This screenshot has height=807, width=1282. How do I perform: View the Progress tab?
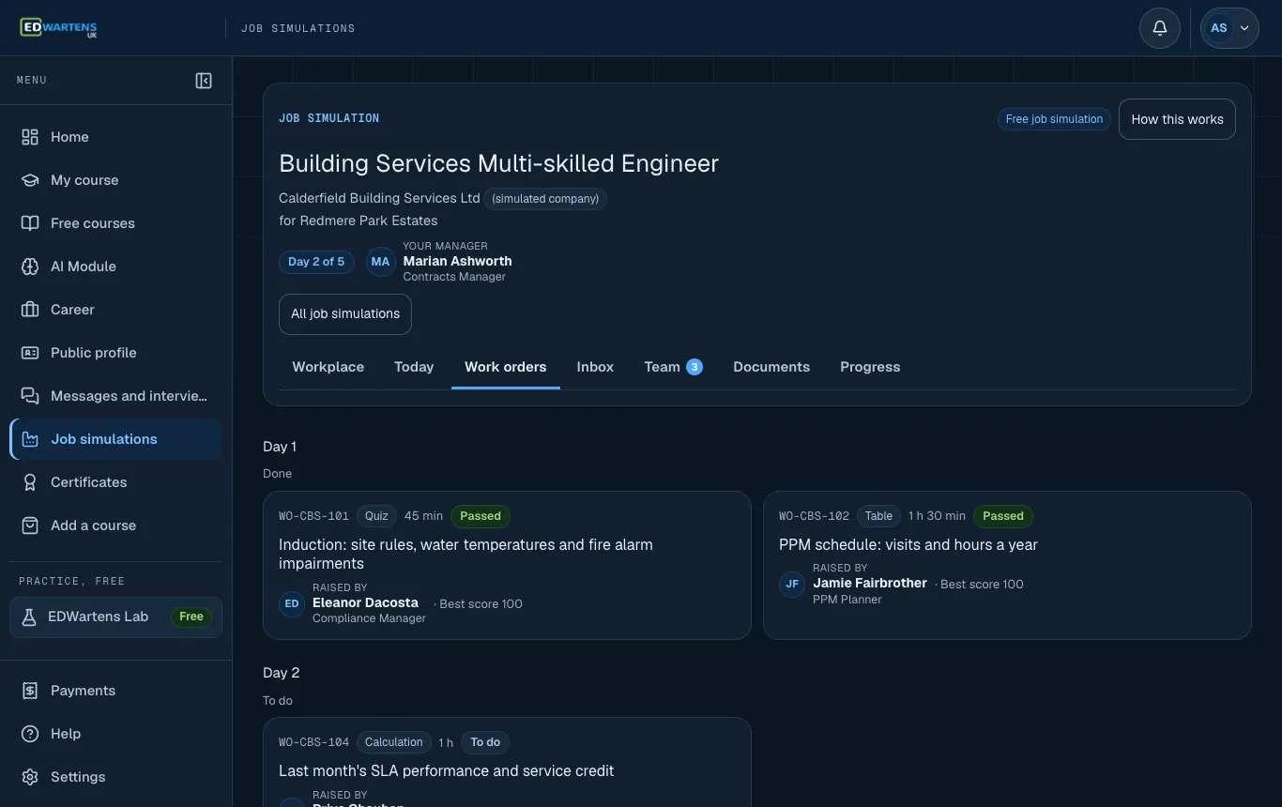870,367
